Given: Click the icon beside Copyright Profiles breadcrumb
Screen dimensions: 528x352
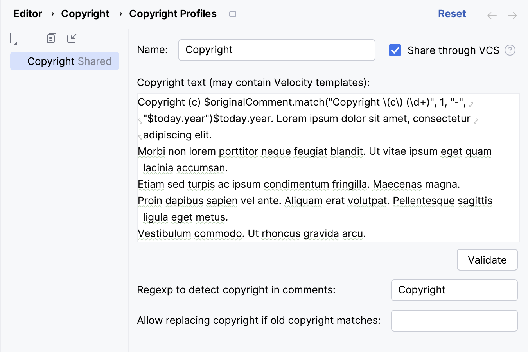Looking at the screenshot, I should click(x=233, y=13).
